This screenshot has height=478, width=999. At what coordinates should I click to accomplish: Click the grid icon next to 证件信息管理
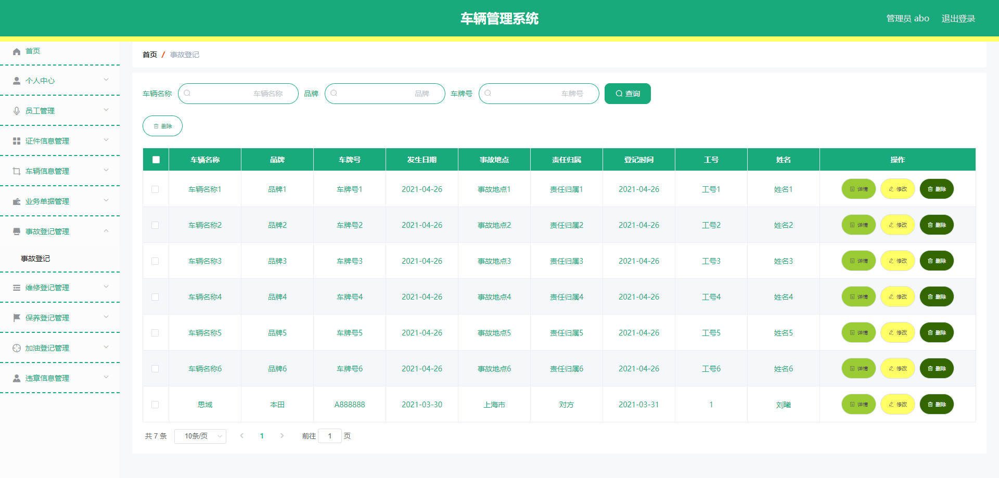[17, 141]
